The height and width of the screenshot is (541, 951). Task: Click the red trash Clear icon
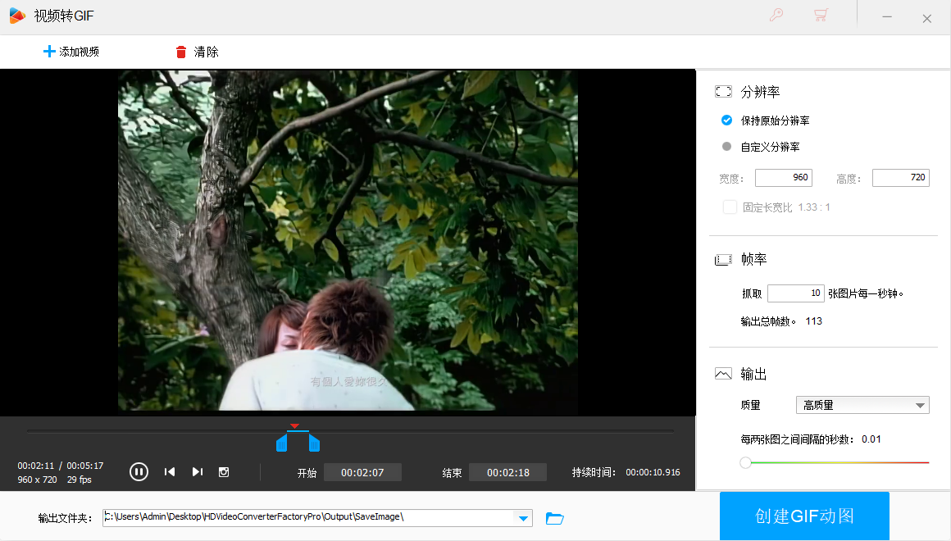click(181, 52)
